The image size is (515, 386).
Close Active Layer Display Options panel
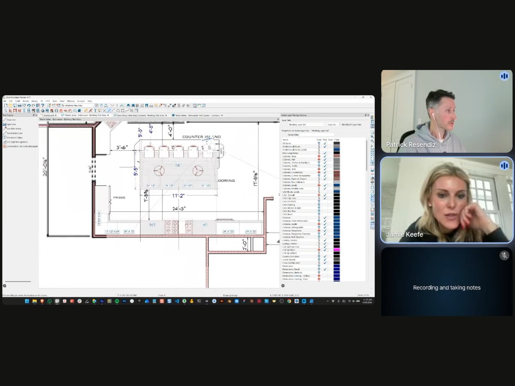pos(368,115)
